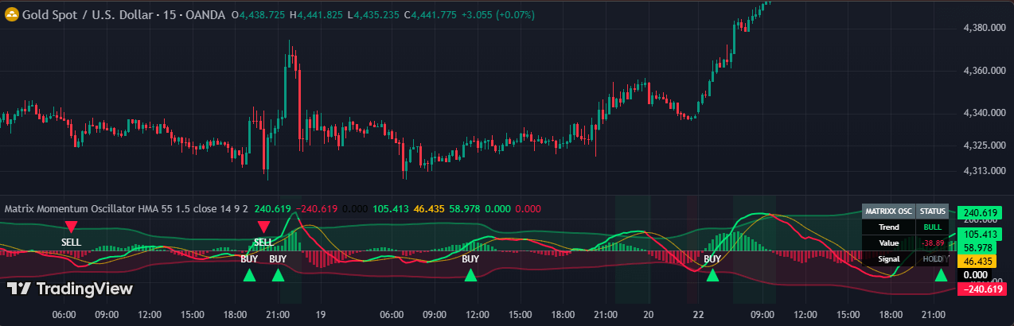
Task: Click the gold coin symbol logo
Action: [x=12, y=15]
